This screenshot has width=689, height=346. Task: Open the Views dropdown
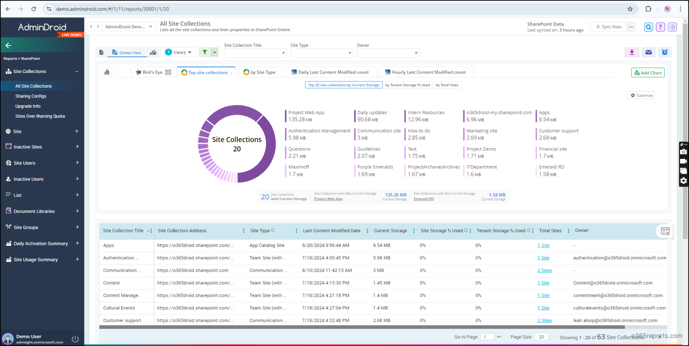[178, 52]
